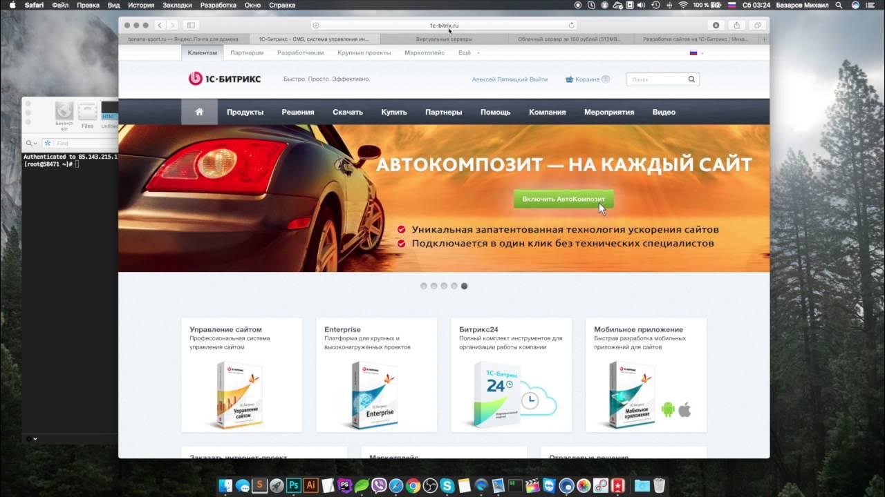Open the История menu in menu bar
Viewport: 885px width, 497px height.
tap(141, 5)
